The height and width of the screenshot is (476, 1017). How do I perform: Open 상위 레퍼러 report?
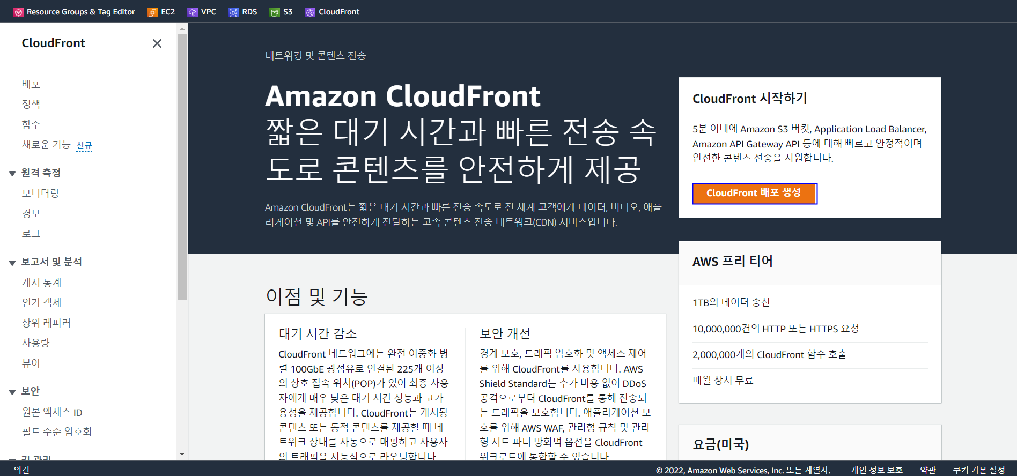46,323
